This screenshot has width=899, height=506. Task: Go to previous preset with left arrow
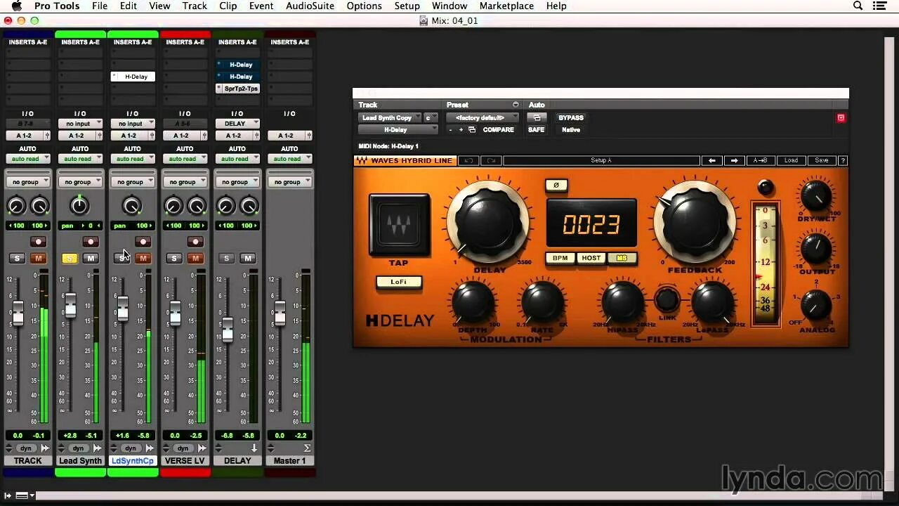click(711, 160)
